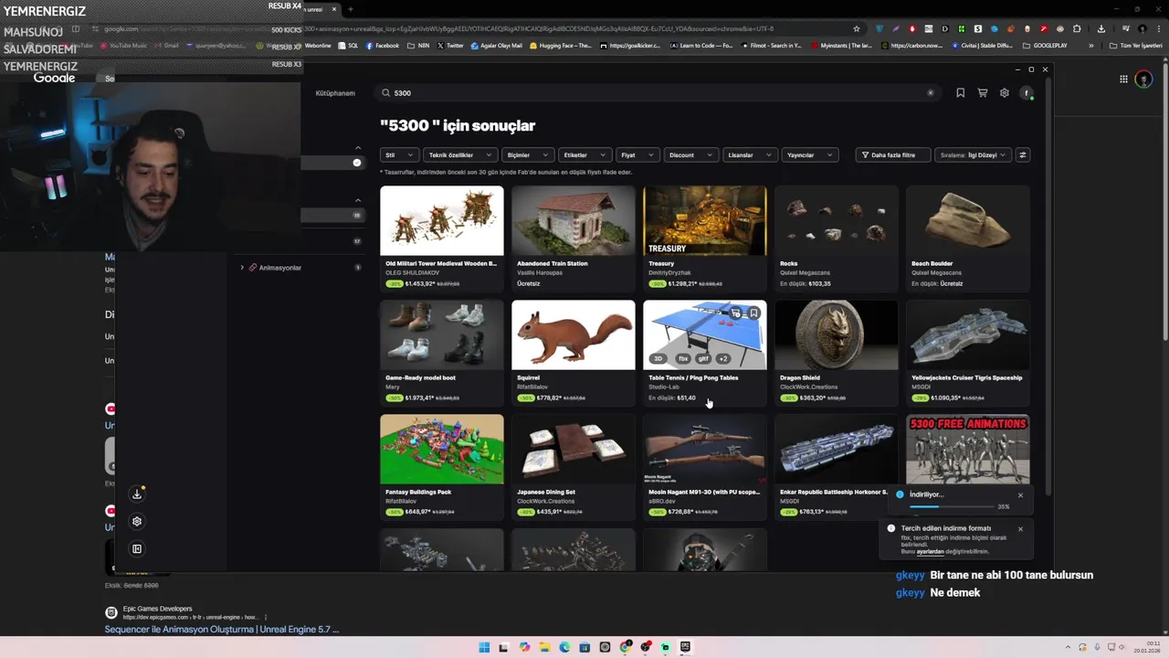Click the magnifier icon in search box

point(385,92)
